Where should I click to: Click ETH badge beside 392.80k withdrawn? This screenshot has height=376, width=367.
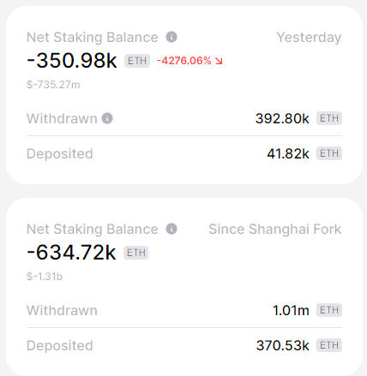click(x=329, y=118)
